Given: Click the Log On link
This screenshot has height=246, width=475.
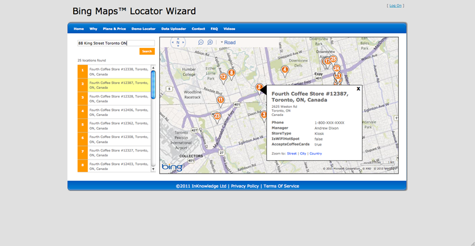Looking at the screenshot, I should click(395, 6).
